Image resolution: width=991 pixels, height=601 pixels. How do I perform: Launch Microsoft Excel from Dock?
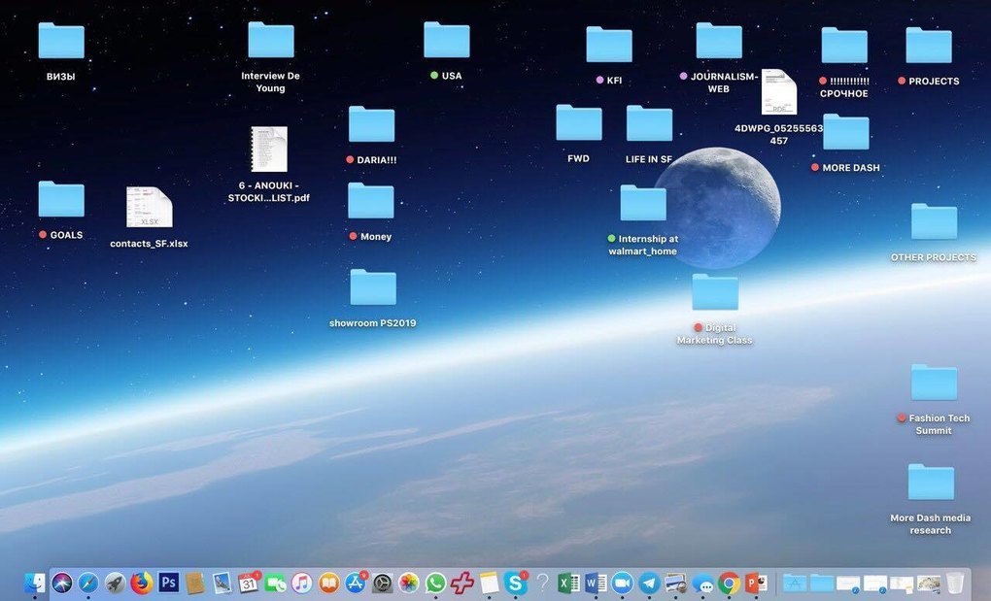pos(568,583)
